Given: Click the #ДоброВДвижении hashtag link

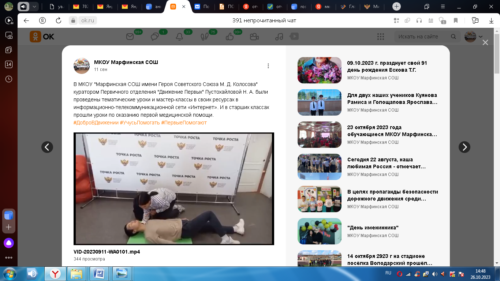Looking at the screenshot, I should (96, 123).
